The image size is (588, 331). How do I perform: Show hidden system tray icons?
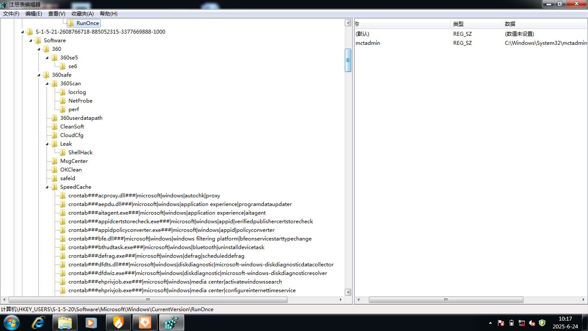tap(490, 323)
